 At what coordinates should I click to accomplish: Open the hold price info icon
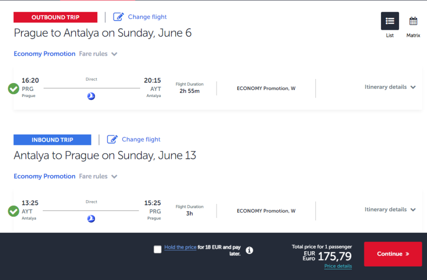click(x=249, y=250)
